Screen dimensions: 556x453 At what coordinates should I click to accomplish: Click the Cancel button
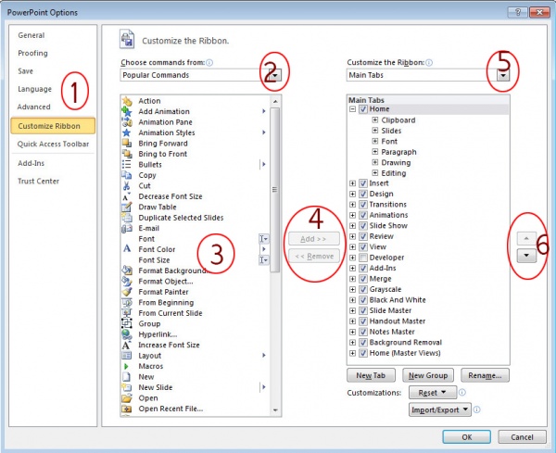click(x=522, y=437)
